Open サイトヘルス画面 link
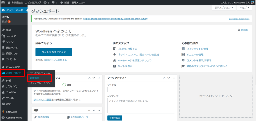This screenshot has height=121, width=256. [x=42, y=100]
